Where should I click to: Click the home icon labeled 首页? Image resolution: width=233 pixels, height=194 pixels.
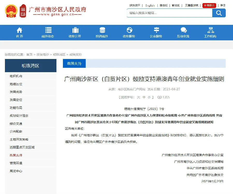point(19,30)
